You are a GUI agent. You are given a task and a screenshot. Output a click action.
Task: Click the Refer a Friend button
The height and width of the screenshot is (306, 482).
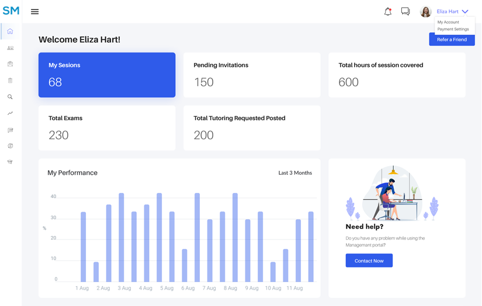452,40
